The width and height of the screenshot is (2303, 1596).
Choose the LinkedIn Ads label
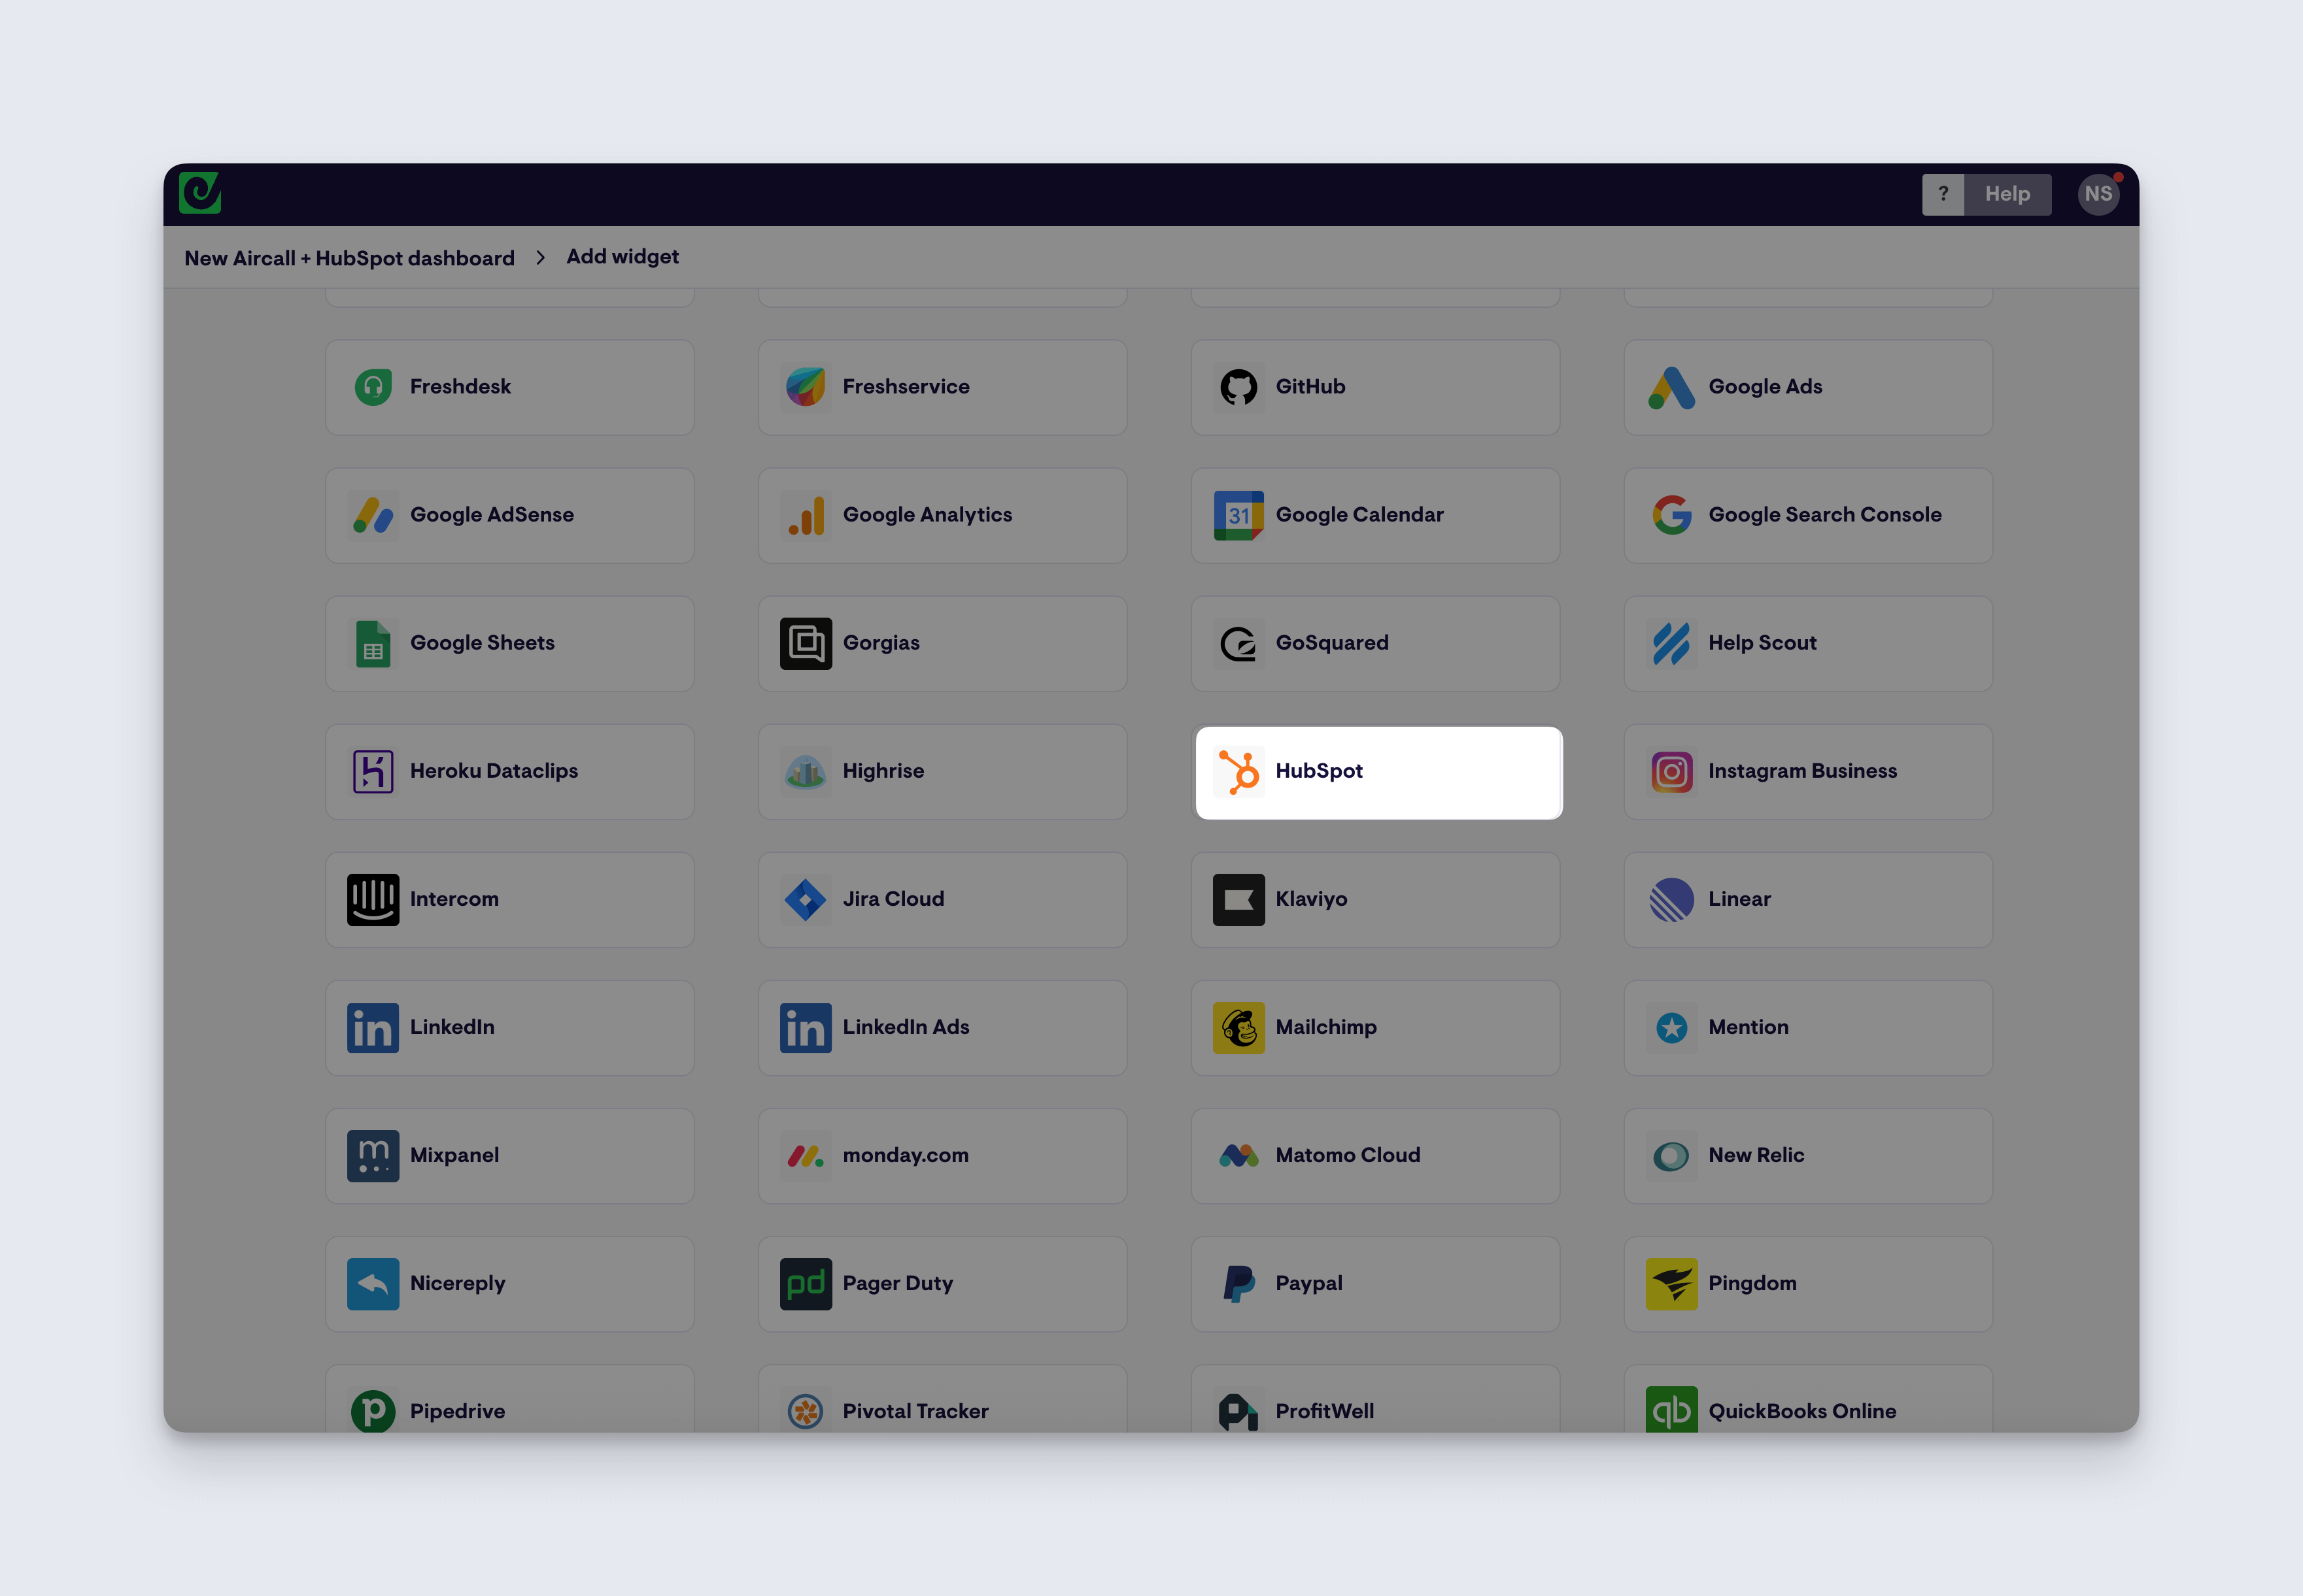tap(906, 1027)
